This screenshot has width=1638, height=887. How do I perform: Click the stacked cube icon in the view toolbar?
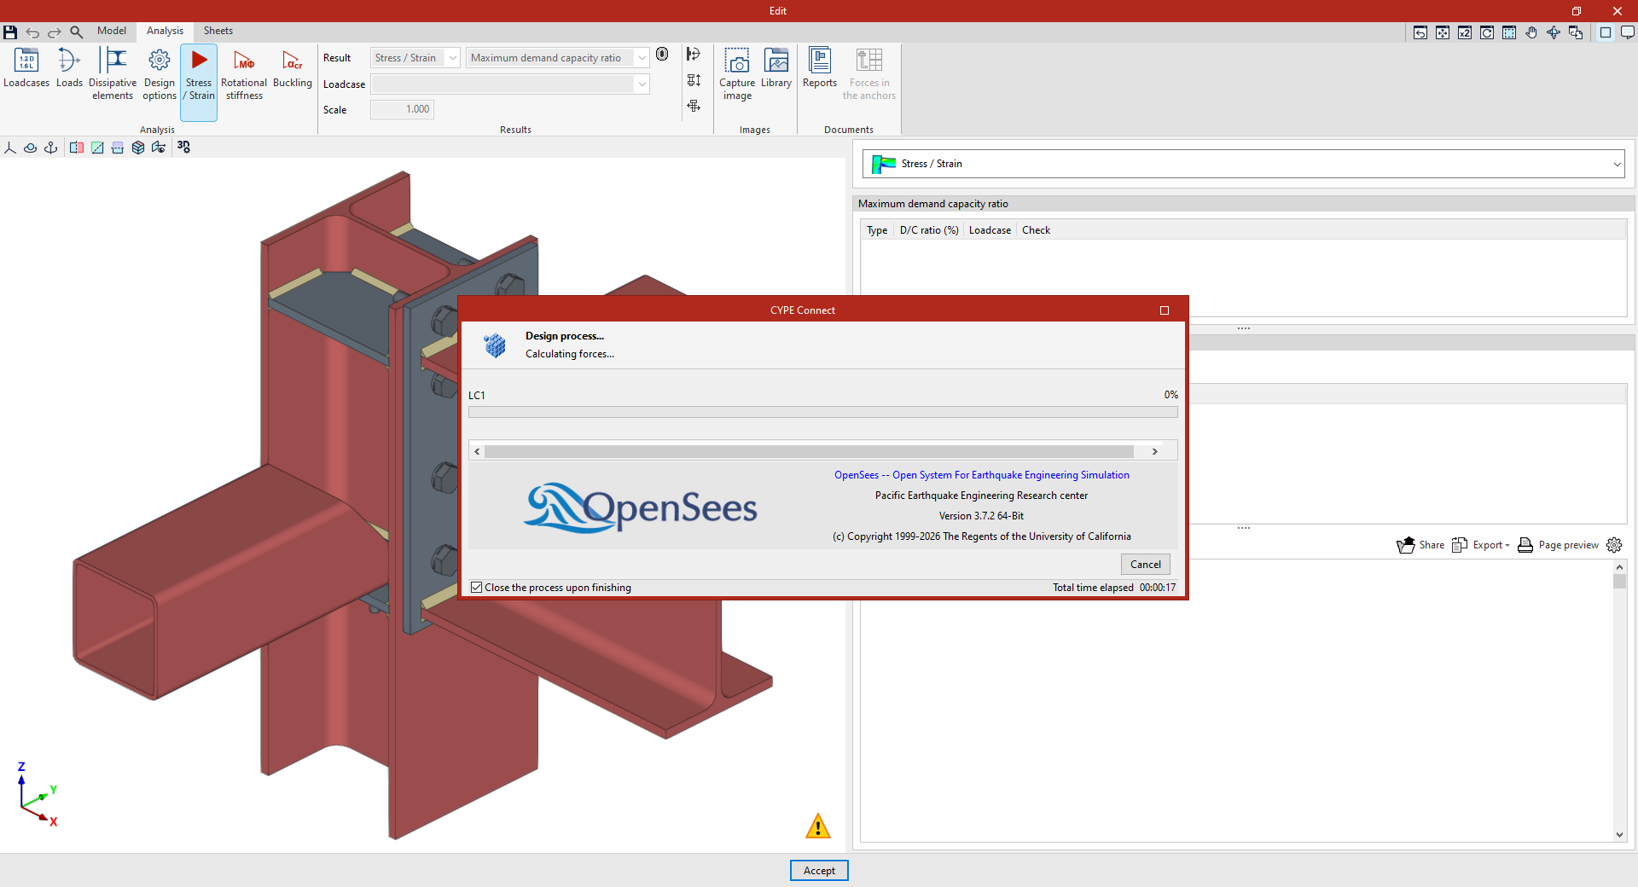[x=138, y=148]
